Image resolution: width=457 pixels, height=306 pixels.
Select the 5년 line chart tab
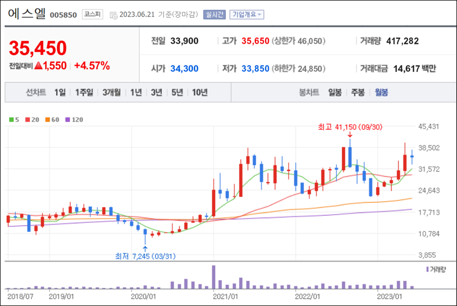coord(177,92)
